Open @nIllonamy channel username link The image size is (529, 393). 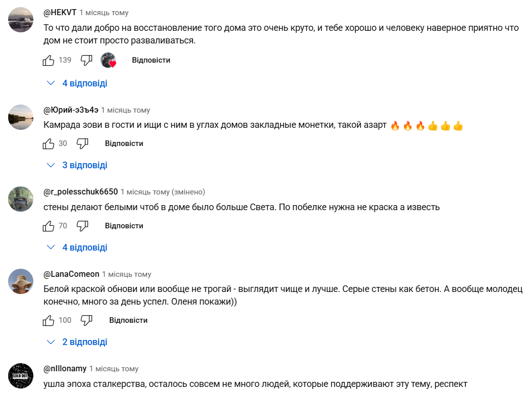coord(65,369)
